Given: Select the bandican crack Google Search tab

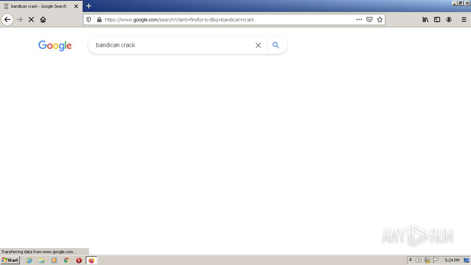Looking at the screenshot, I should 41,6.
